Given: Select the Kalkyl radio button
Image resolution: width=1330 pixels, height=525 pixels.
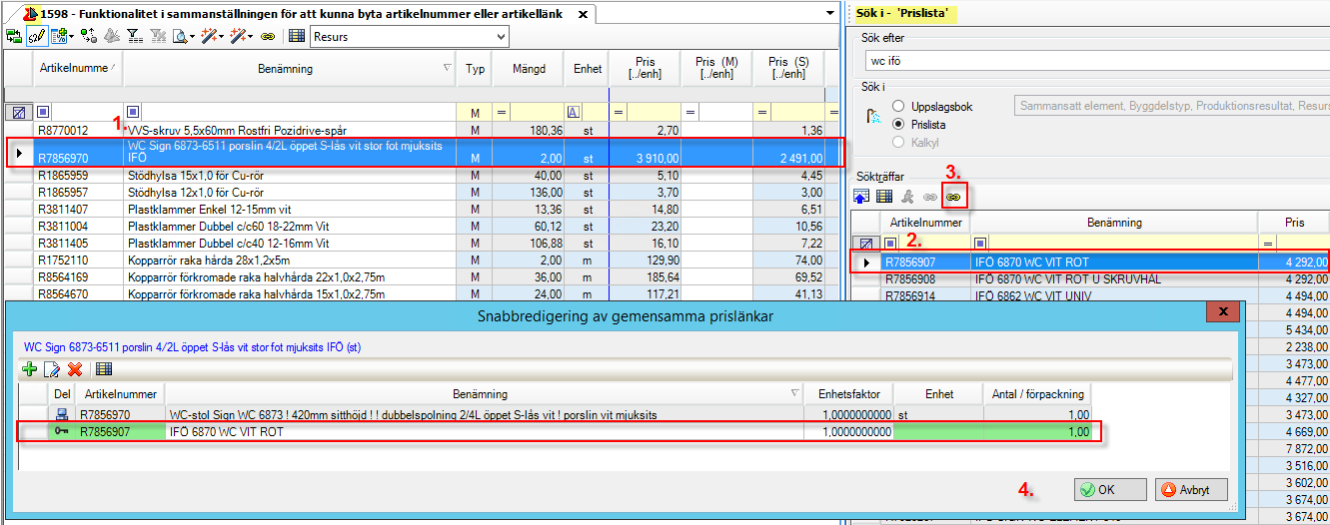Looking at the screenshot, I should pyautogui.click(x=899, y=142).
